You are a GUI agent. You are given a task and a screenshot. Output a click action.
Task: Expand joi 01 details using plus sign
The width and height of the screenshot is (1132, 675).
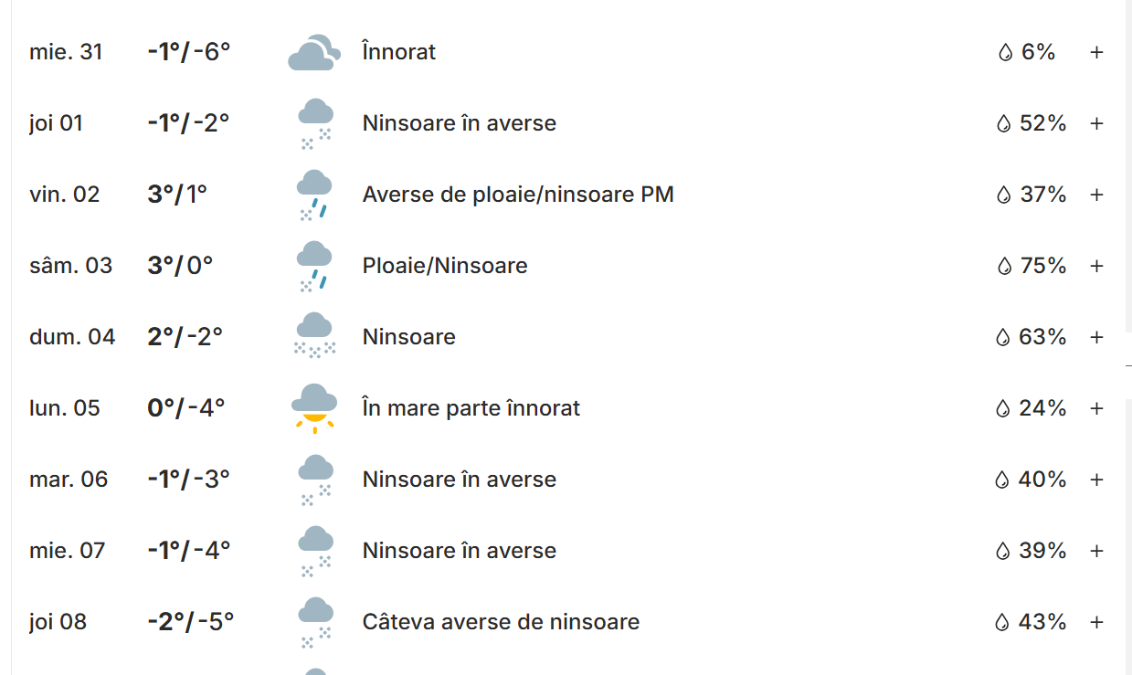1096,123
